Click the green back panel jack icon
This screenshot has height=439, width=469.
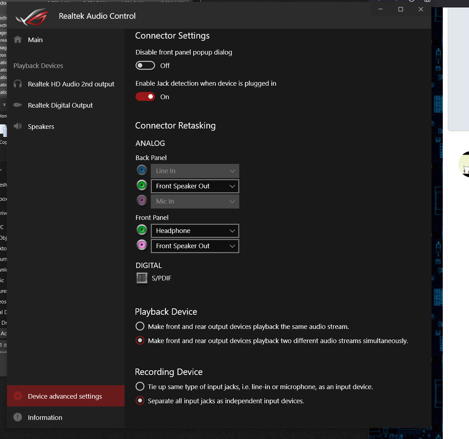click(x=142, y=185)
